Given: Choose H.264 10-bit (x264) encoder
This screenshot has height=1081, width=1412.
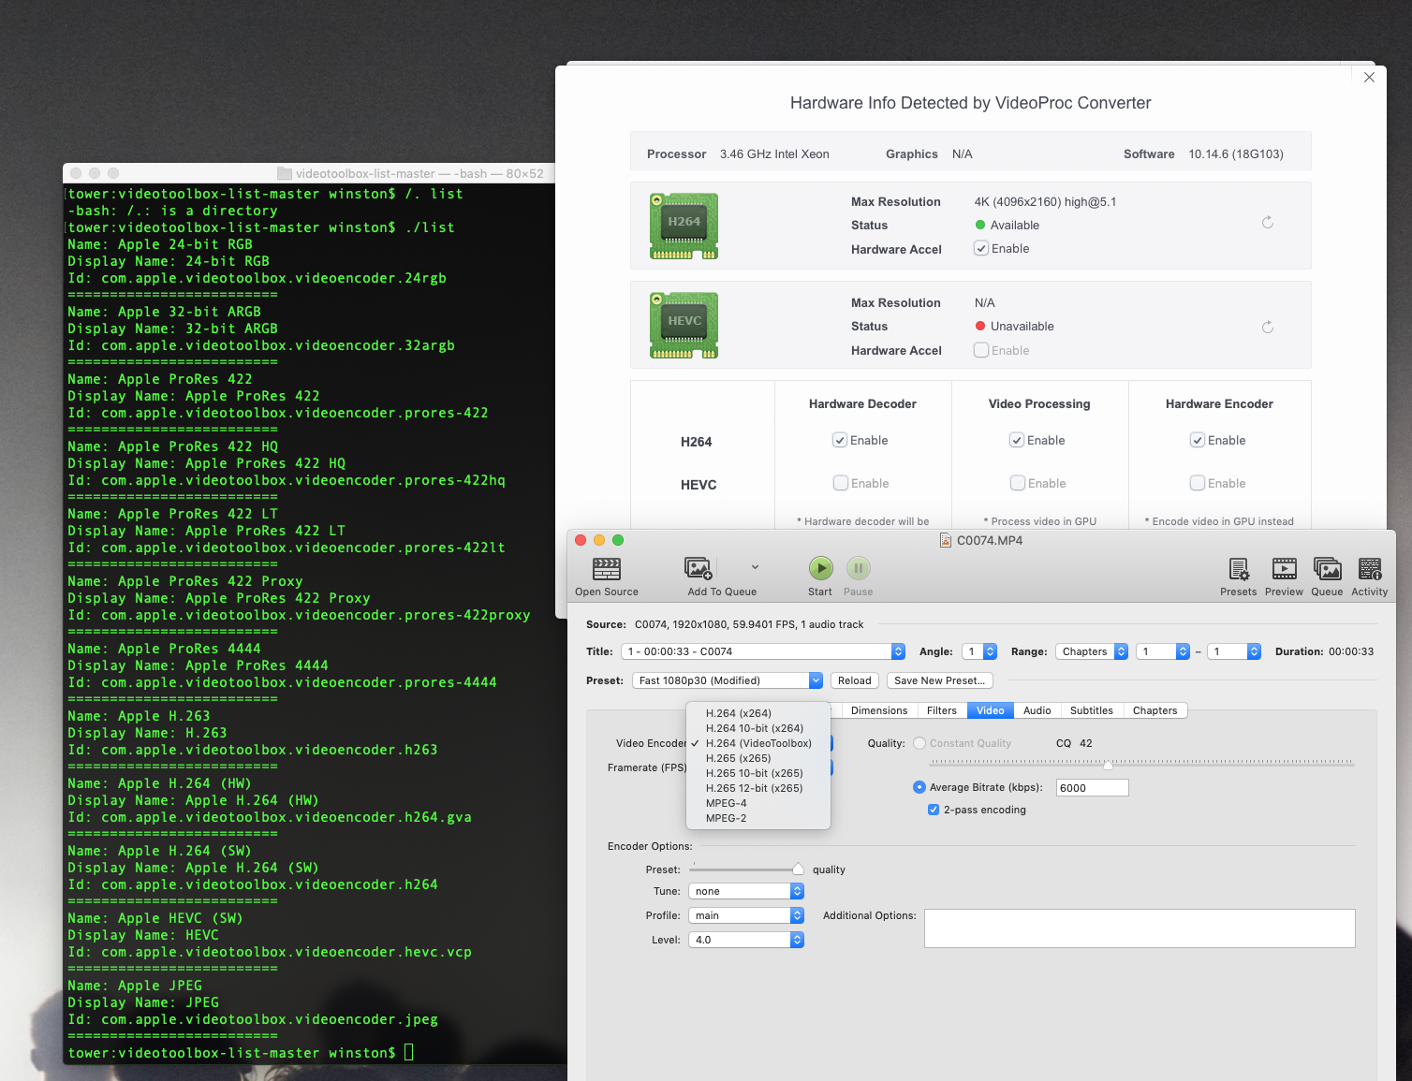Looking at the screenshot, I should [x=758, y=728].
